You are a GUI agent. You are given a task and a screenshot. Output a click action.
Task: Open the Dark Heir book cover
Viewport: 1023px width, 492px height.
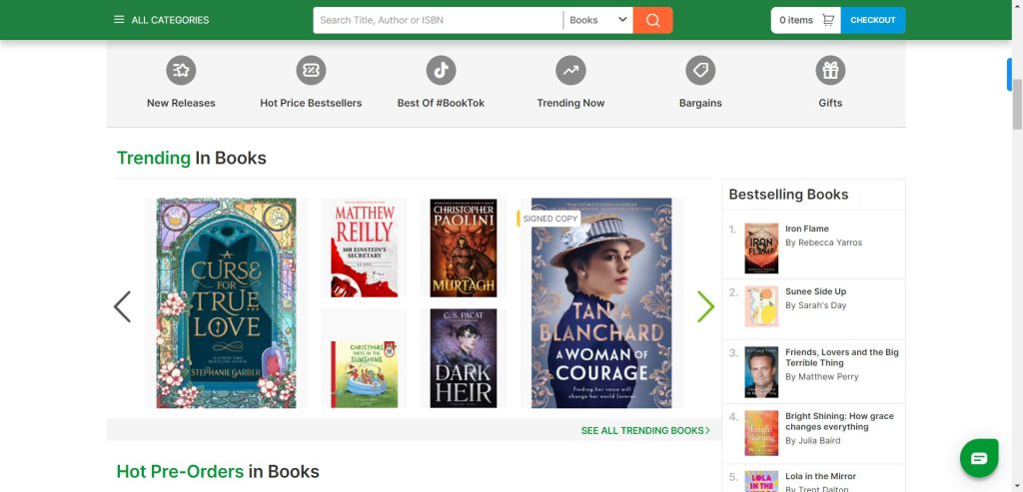464,357
